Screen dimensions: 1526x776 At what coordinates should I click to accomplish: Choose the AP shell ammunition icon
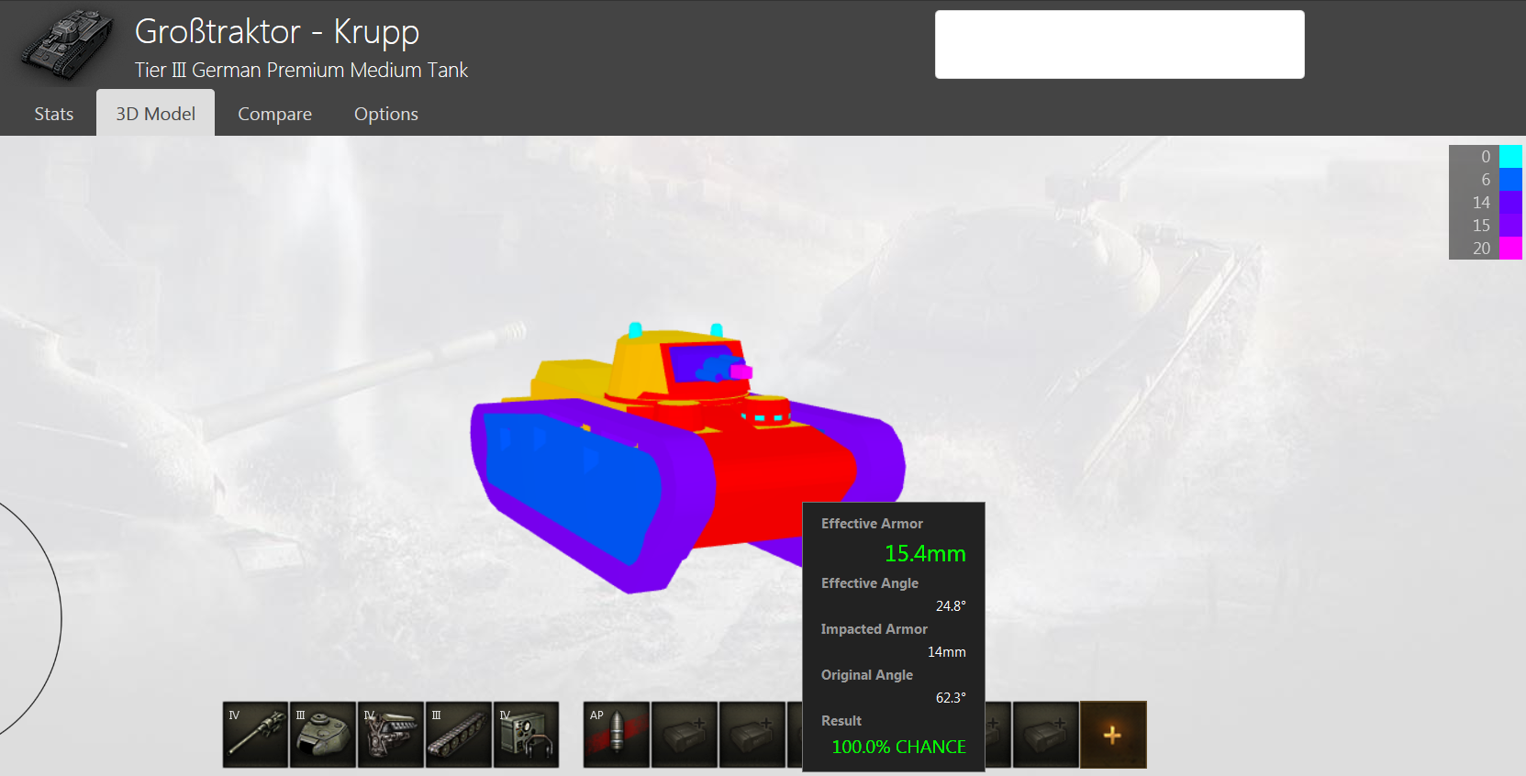click(x=617, y=735)
